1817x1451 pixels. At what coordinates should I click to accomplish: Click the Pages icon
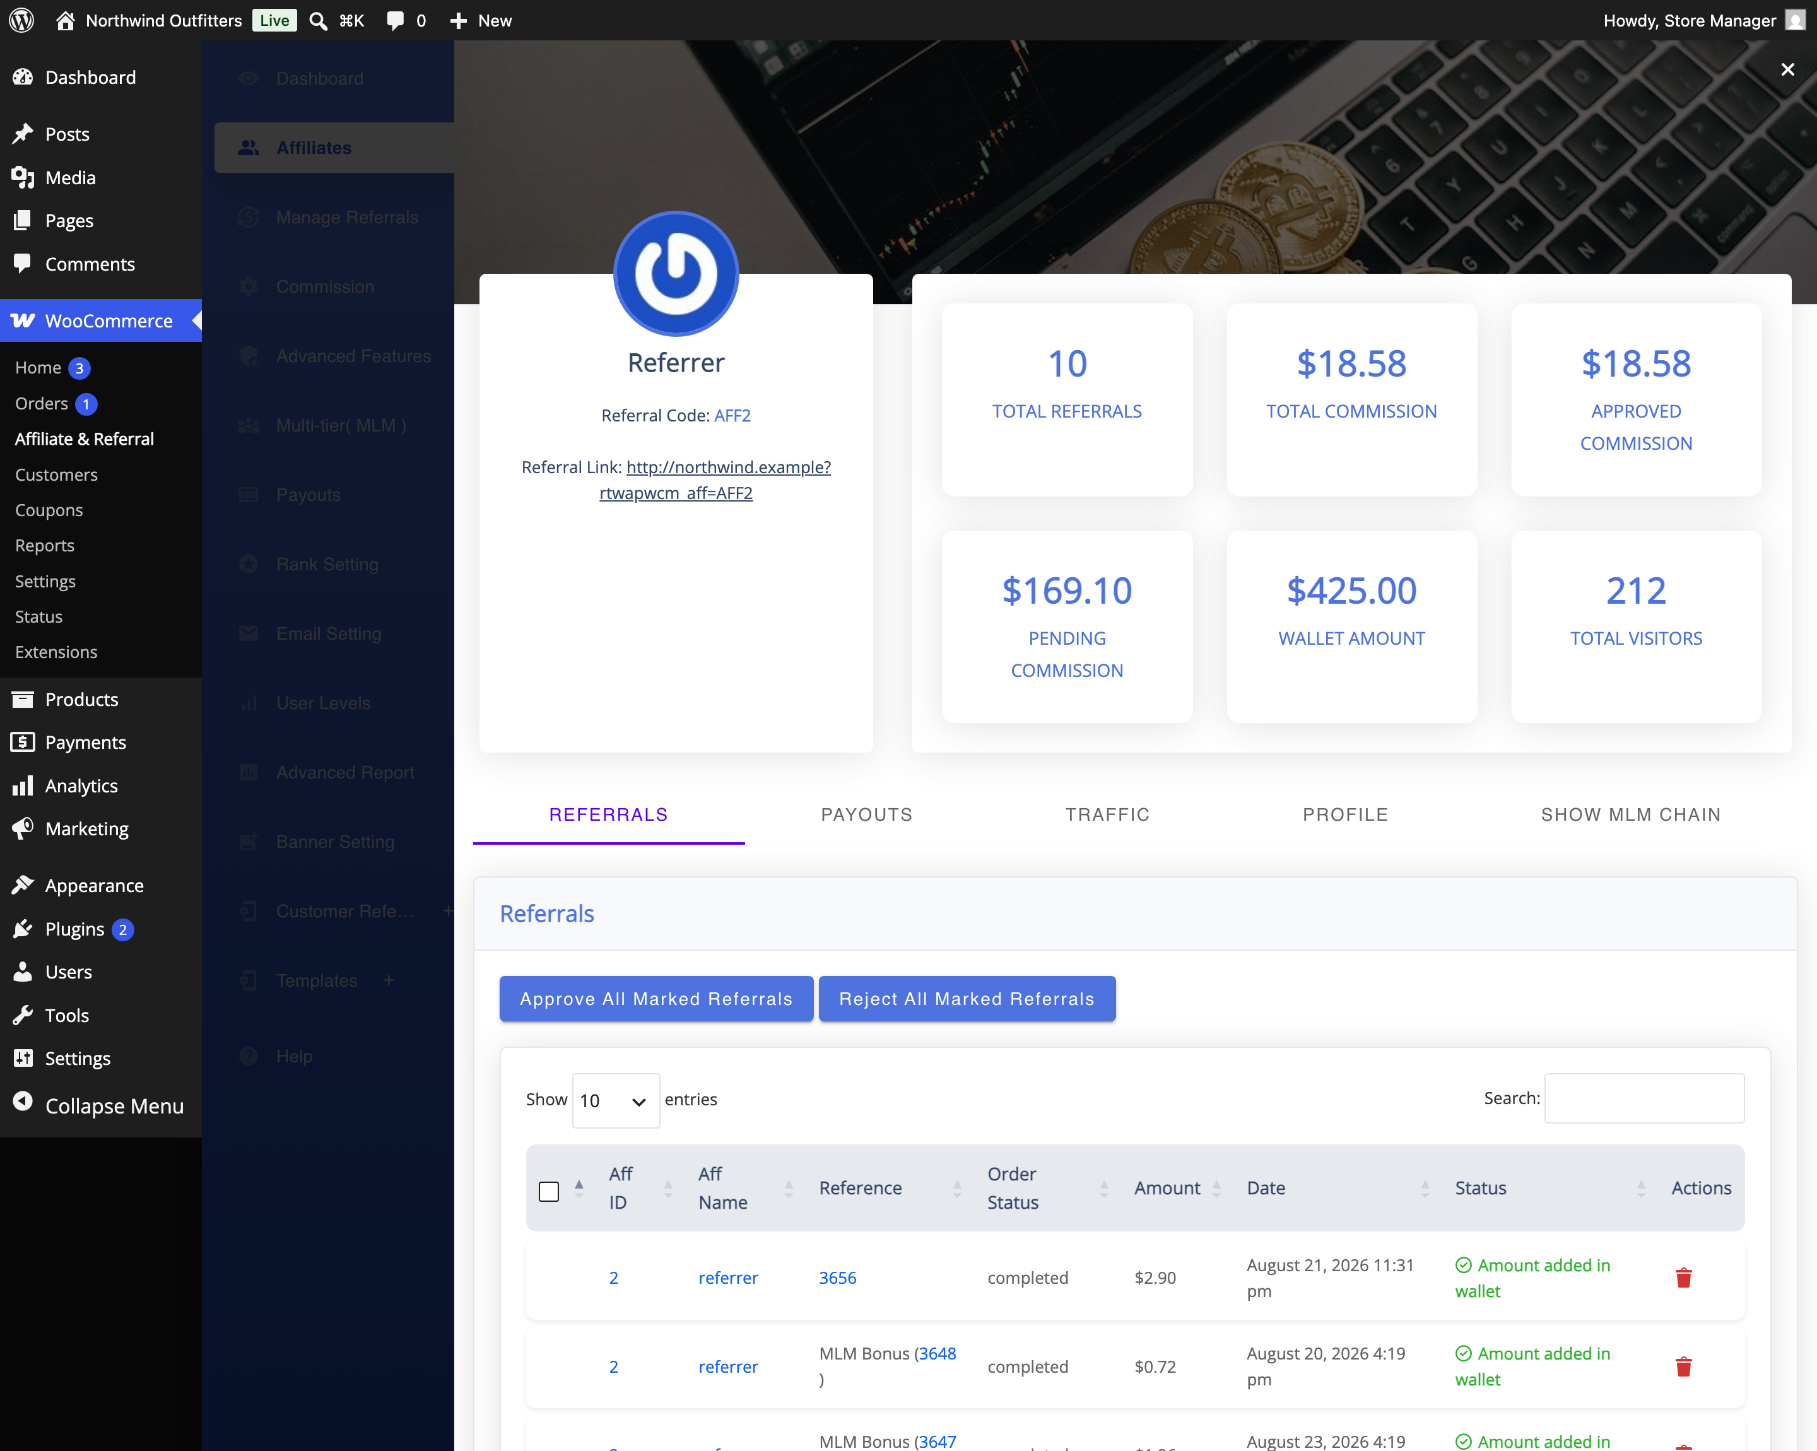(x=23, y=220)
